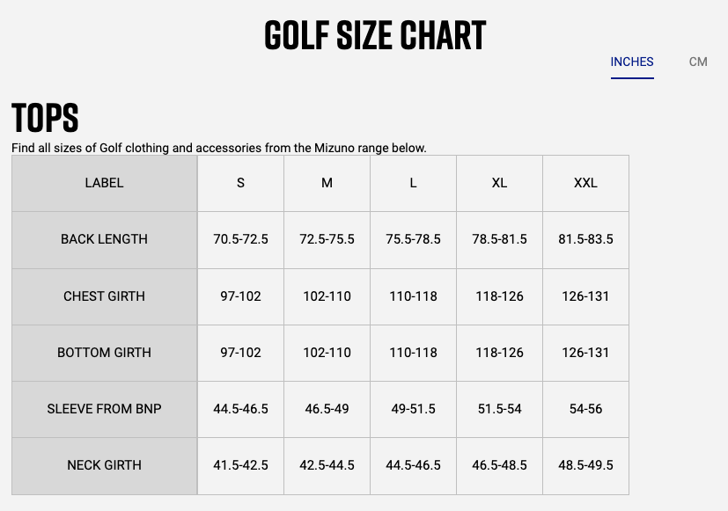Switch to the INCHES unit tab
This screenshot has width=728, height=511.
(x=632, y=62)
